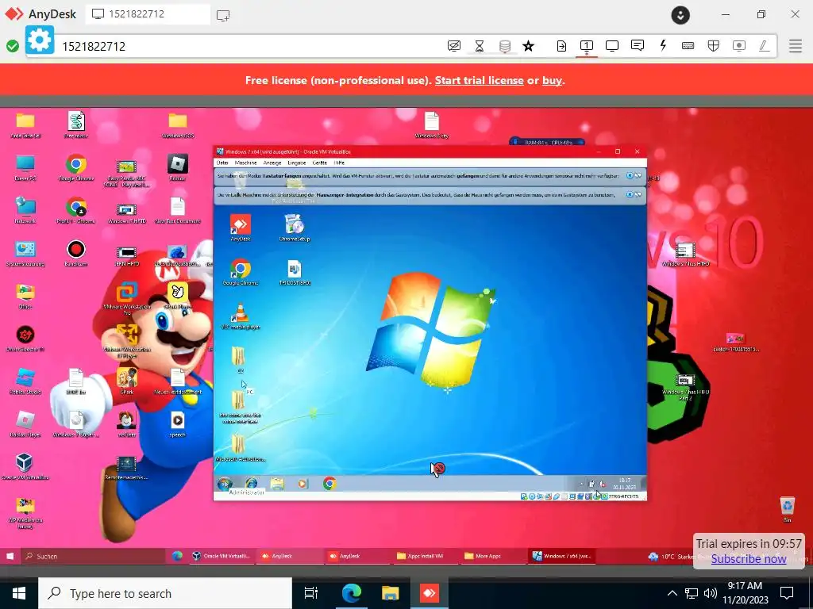This screenshot has height=609, width=813.
Task: Select Bandicam icon on remote desktop
Action: 75,254
